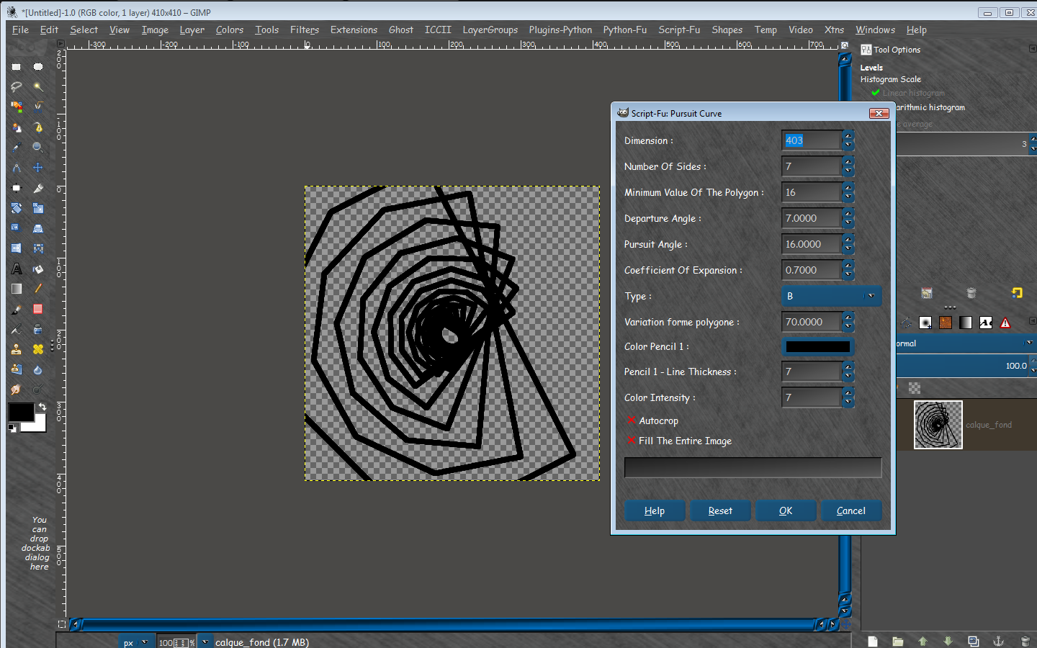The height and width of the screenshot is (648, 1037).
Task: Click the calque_fond layer thumbnail
Action: point(938,424)
